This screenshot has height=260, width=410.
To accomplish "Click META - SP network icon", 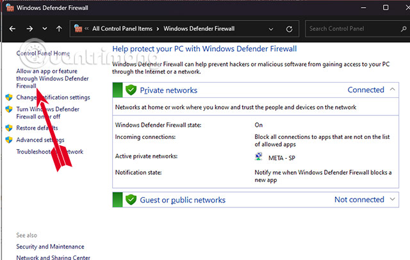I will (x=259, y=156).
